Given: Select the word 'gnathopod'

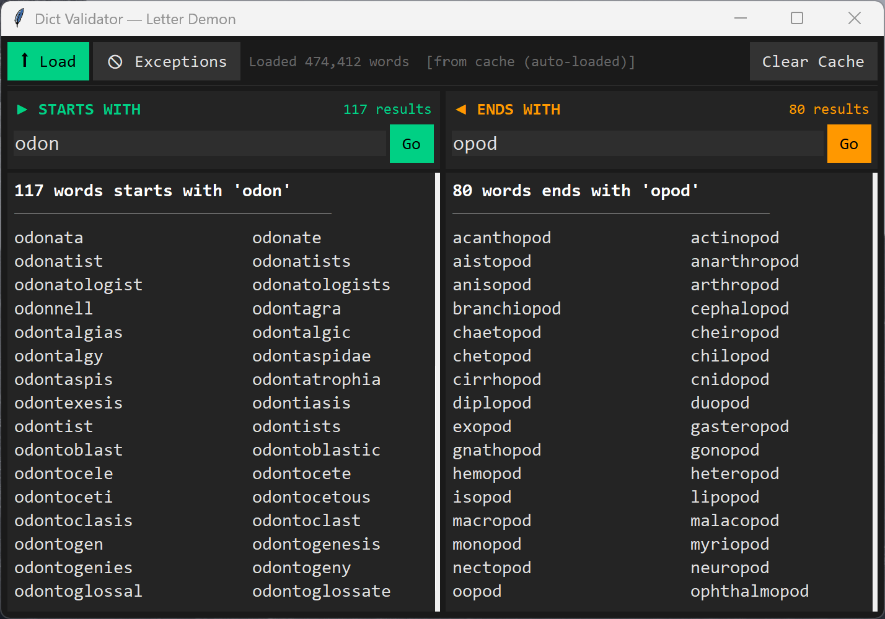Looking at the screenshot, I should [497, 449].
